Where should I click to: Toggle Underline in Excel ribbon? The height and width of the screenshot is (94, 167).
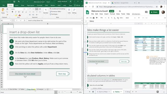pos(19,12)
